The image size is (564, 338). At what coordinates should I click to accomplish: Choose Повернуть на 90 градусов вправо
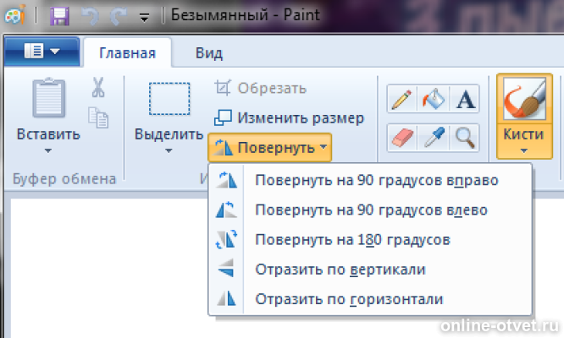coord(370,180)
